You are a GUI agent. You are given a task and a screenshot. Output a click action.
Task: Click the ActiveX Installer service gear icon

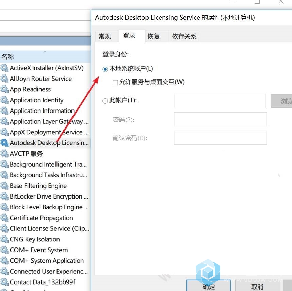(x=4, y=68)
